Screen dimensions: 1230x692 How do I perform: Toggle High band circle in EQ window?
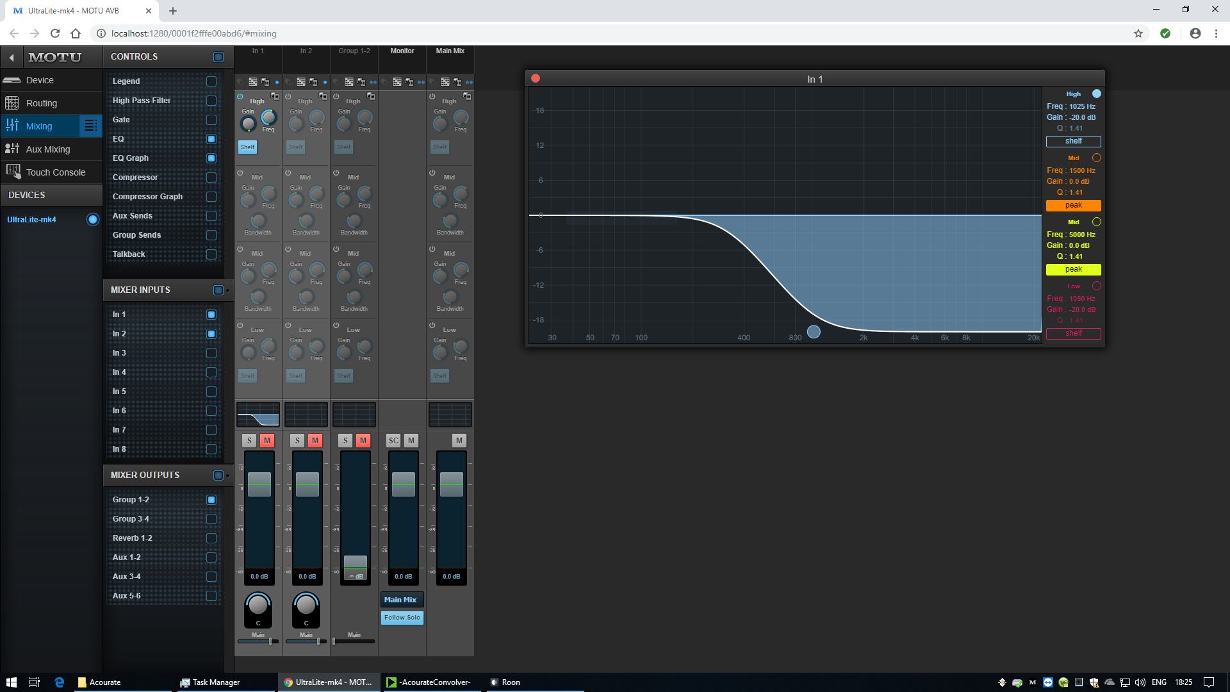[1097, 94]
